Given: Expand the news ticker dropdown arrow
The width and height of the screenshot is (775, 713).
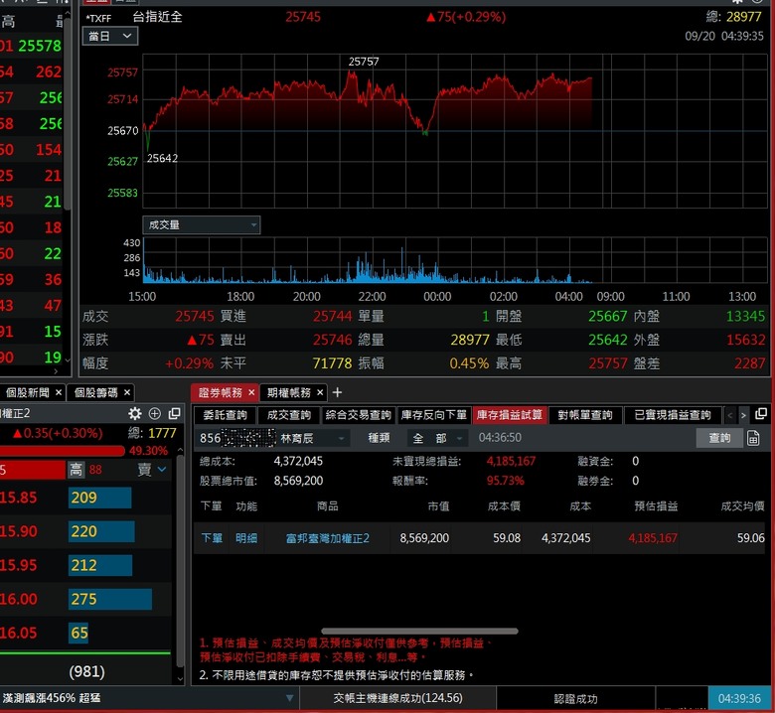Looking at the screenshot, I should (290, 698).
